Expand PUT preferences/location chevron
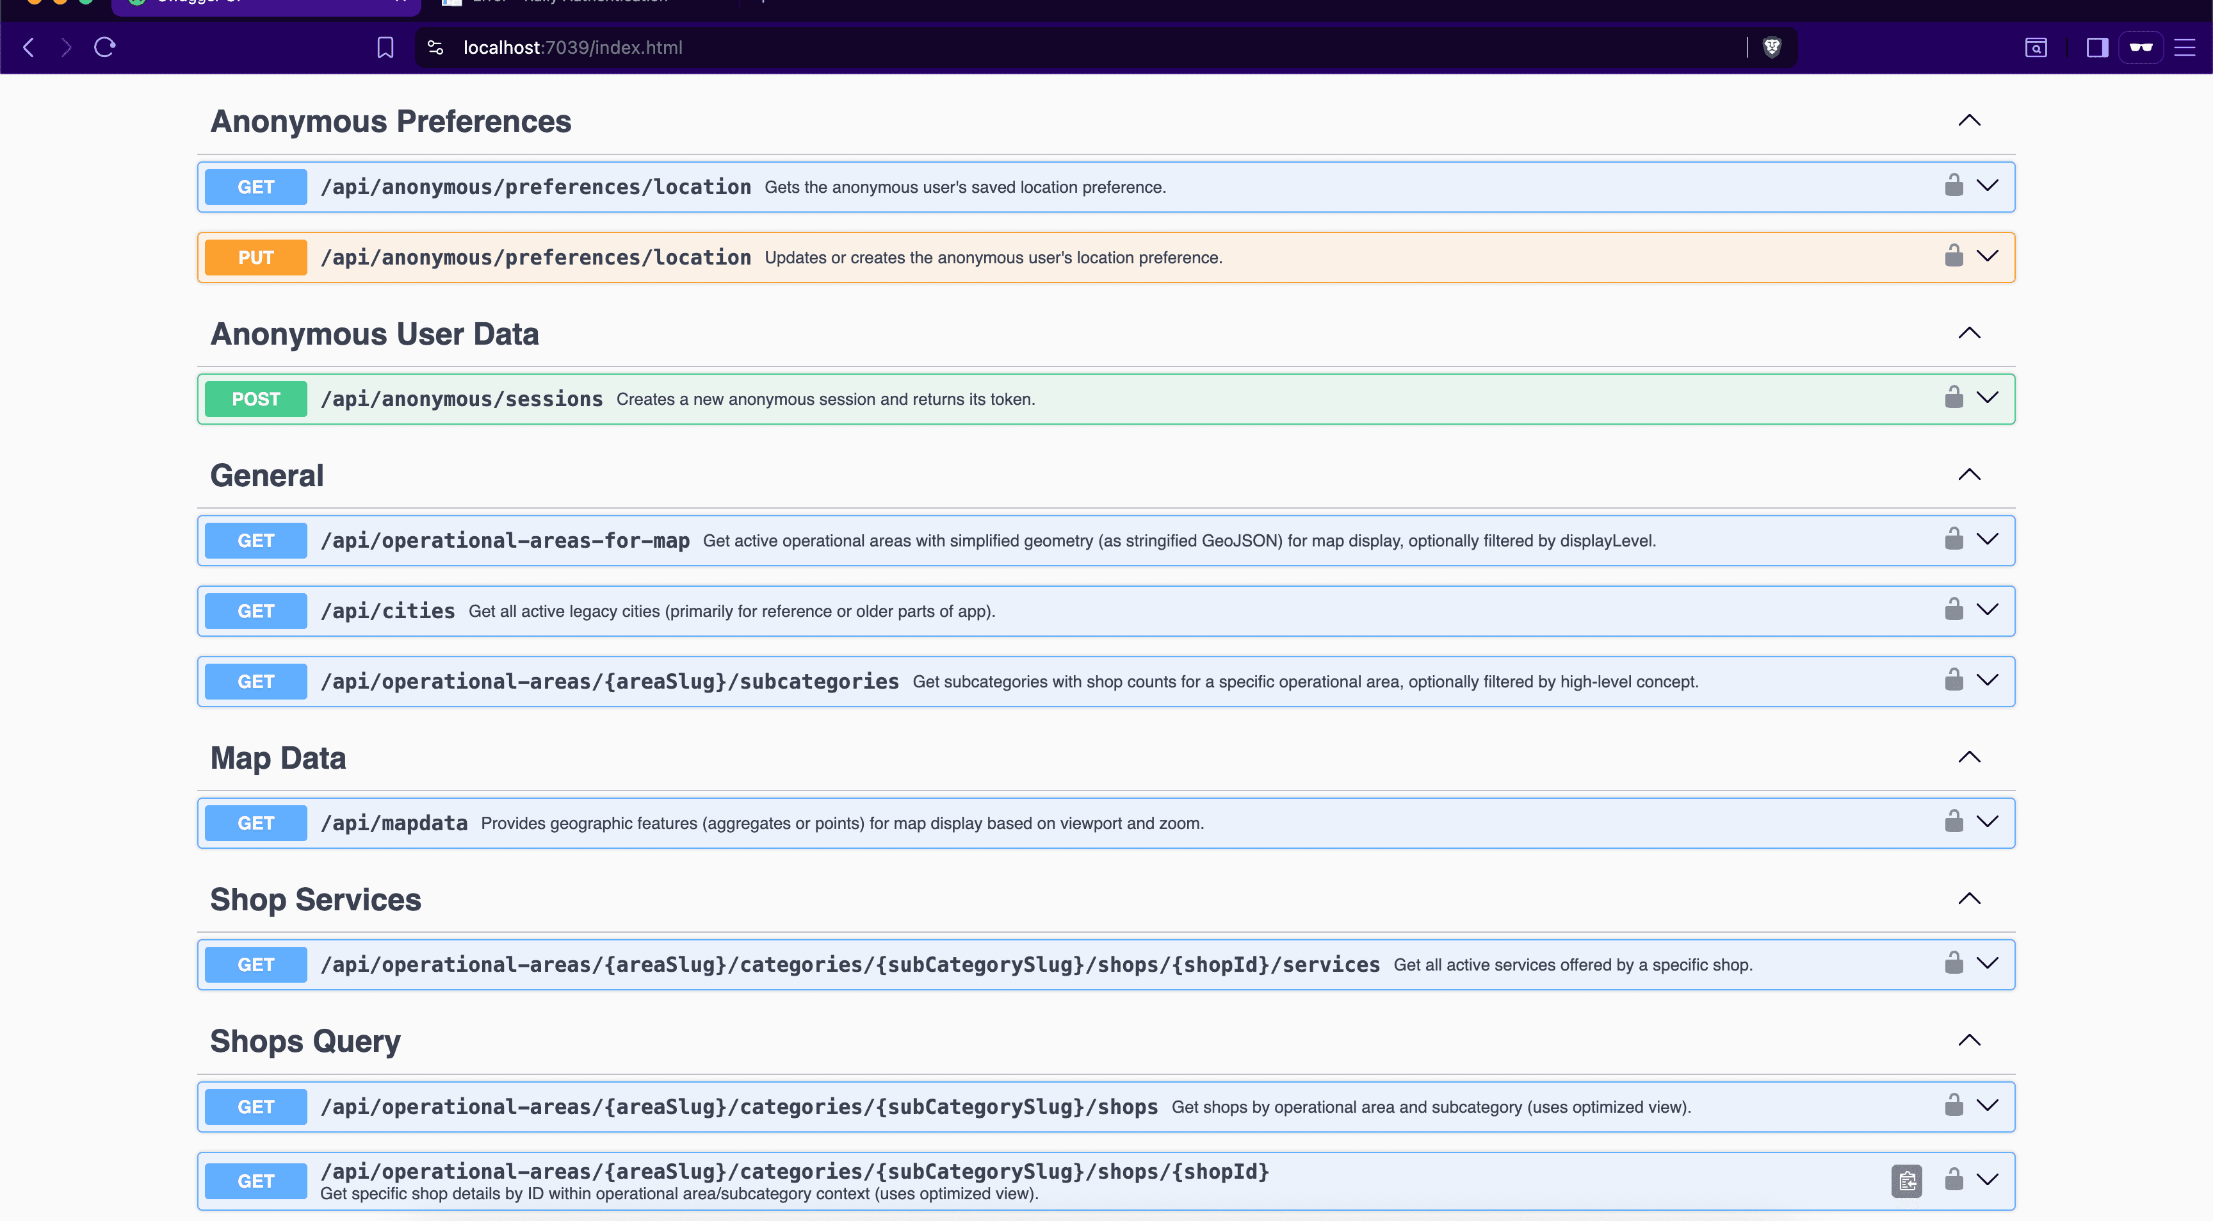This screenshot has height=1221, width=2213. coord(1988,256)
